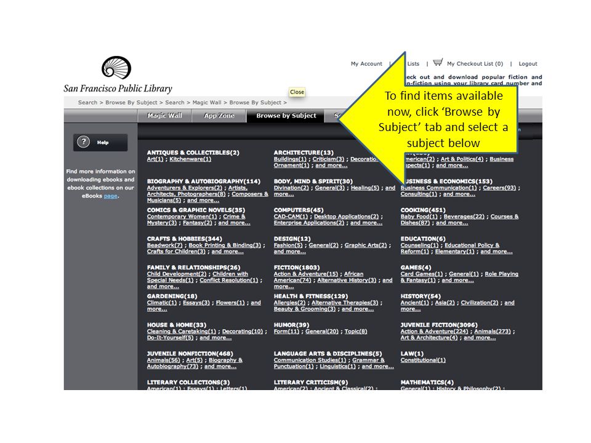Switch to the App Zone tab
Viewport: 591px width, 443px height.
pos(219,116)
